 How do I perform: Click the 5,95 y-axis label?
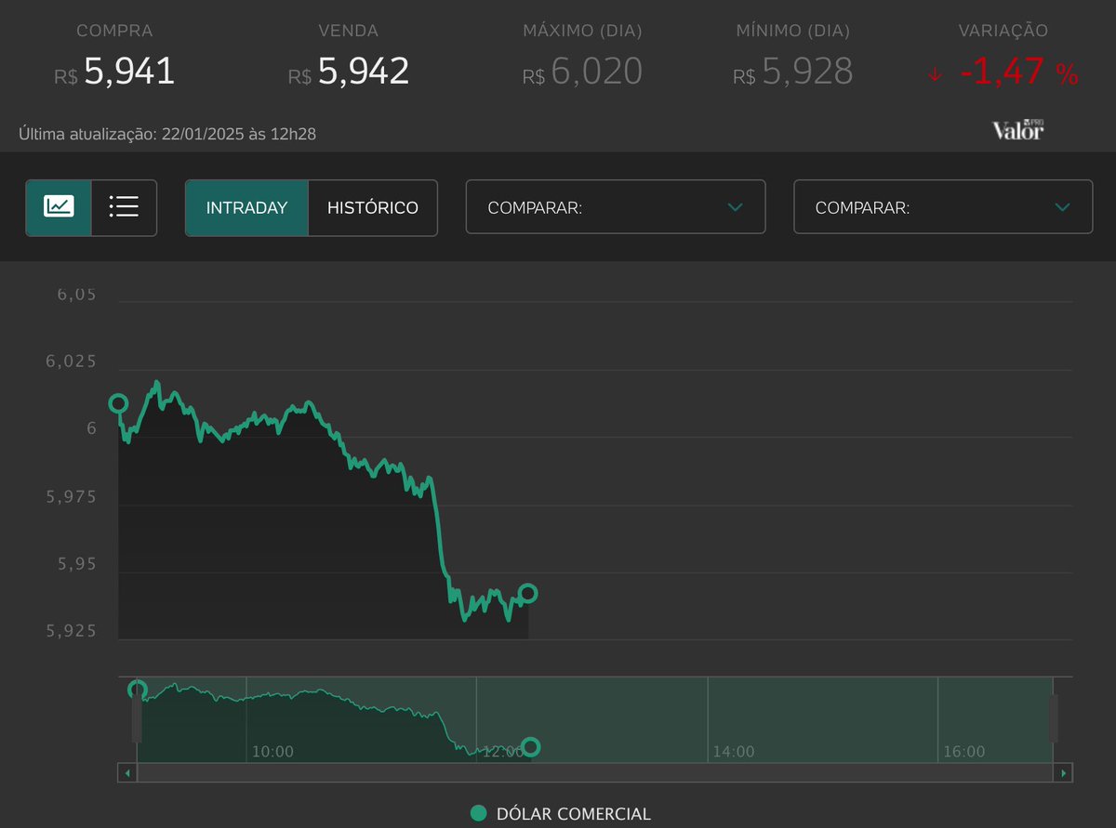(76, 564)
